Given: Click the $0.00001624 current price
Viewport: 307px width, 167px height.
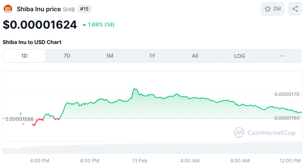Looking at the screenshot, I should (x=40, y=25).
